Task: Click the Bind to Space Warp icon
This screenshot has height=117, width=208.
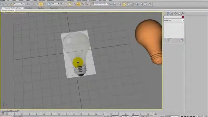Action: 11,4
